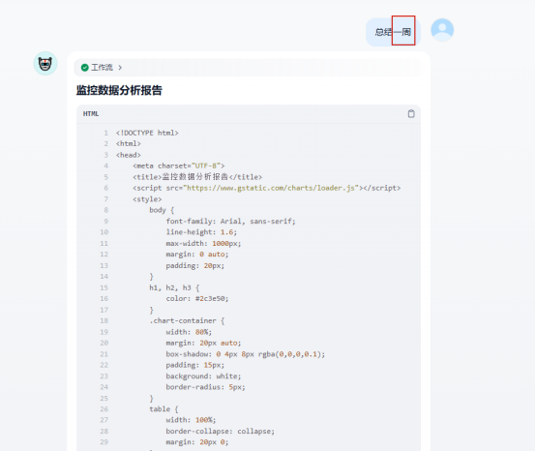Click the bot avatar icon
This screenshot has width=536, height=451.
coord(45,64)
